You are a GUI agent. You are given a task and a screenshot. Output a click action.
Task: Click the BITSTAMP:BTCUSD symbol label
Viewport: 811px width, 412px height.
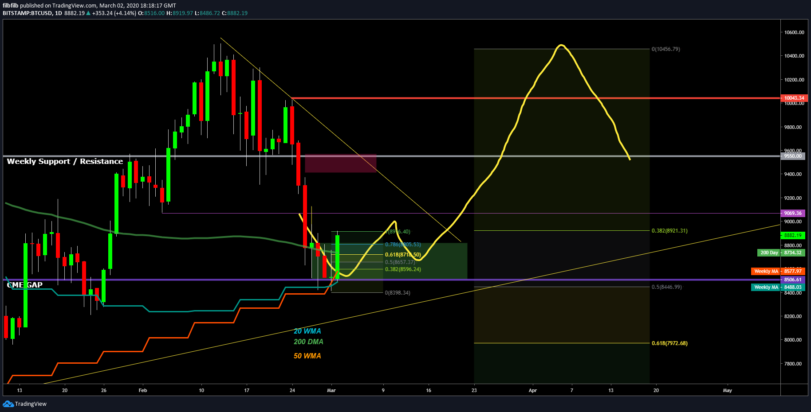[x=28, y=13]
